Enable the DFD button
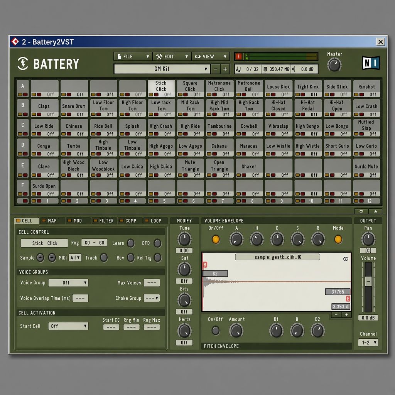The height and width of the screenshot is (395, 395). (157, 243)
